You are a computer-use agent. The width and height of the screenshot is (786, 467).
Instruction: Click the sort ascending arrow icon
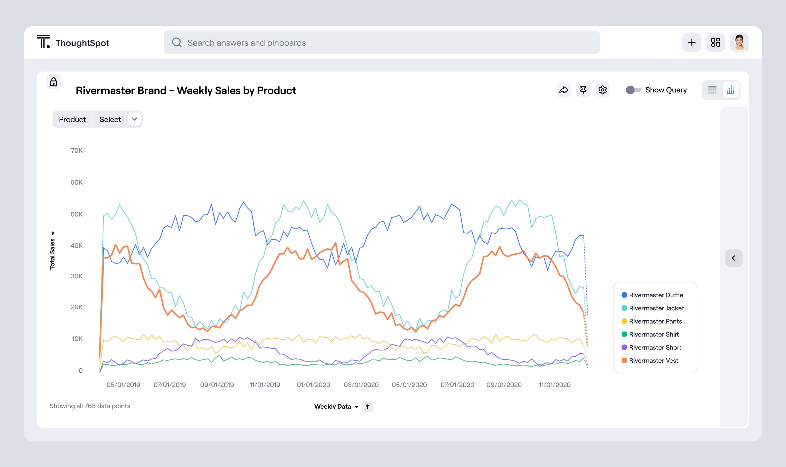point(367,406)
